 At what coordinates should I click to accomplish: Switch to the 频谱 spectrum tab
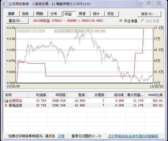(x=84, y=14)
